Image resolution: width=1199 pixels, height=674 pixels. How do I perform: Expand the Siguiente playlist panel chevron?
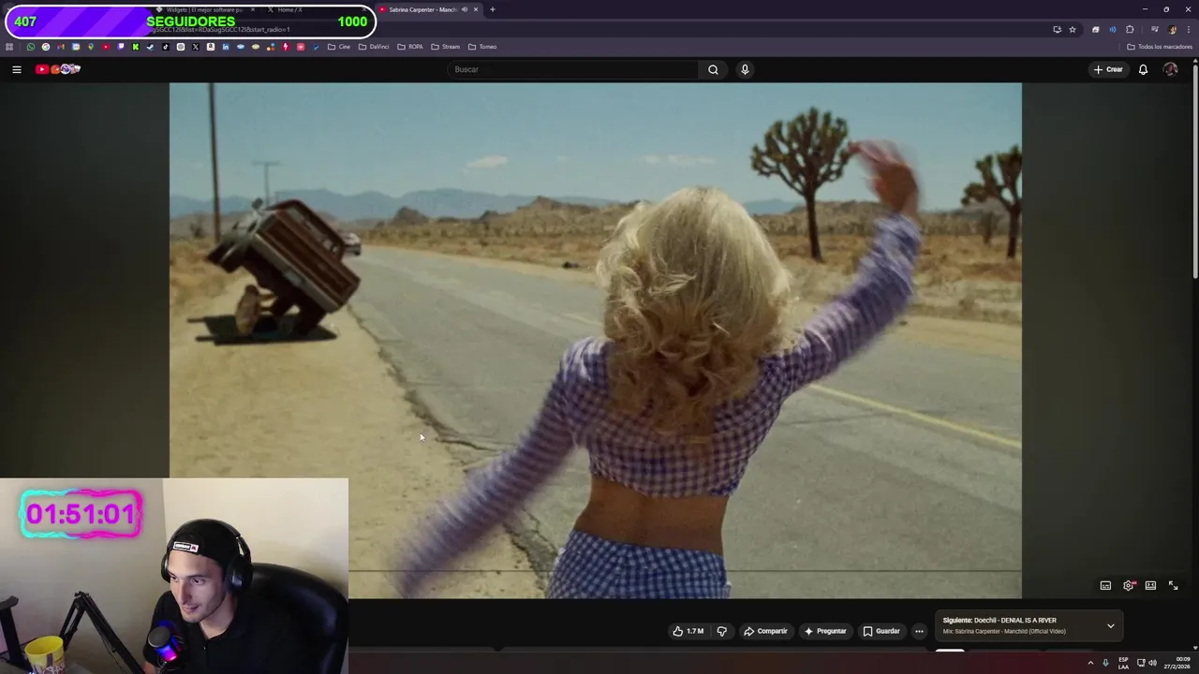click(1111, 625)
